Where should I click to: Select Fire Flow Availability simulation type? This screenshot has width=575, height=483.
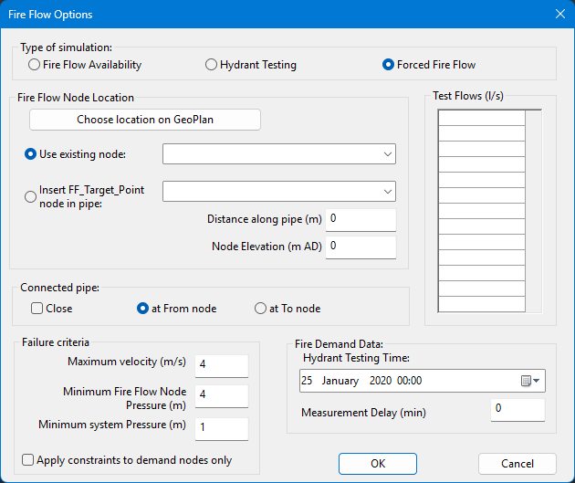(x=35, y=65)
